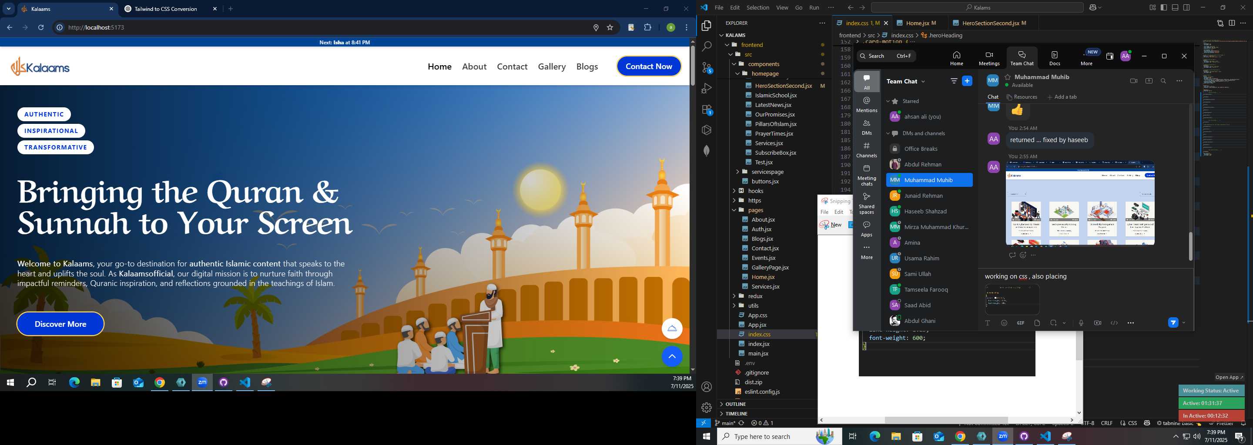Open the MongoDB leaf icon in activity bar
1253x445 pixels.
pyautogui.click(x=706, y=151)
